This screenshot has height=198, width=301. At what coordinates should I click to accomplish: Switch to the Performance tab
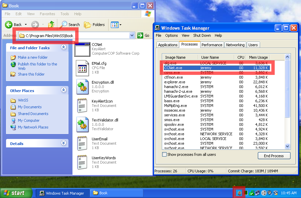click(212, 45)
